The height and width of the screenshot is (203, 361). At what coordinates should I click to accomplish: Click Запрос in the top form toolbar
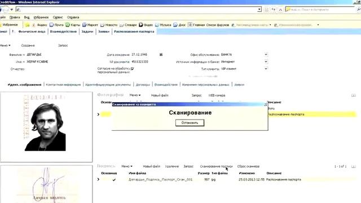[x=63, y=46]
